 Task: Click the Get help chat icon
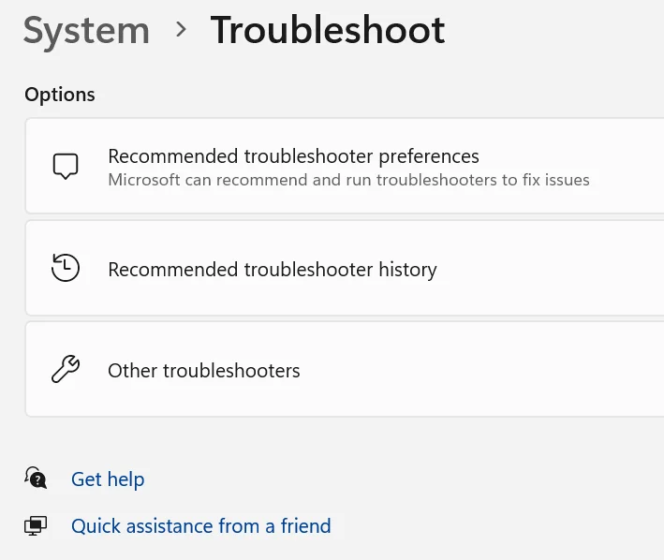(x=36, y=479)
